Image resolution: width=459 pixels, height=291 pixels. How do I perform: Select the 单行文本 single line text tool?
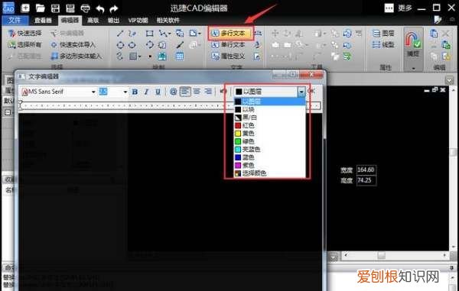click(228, 45)
